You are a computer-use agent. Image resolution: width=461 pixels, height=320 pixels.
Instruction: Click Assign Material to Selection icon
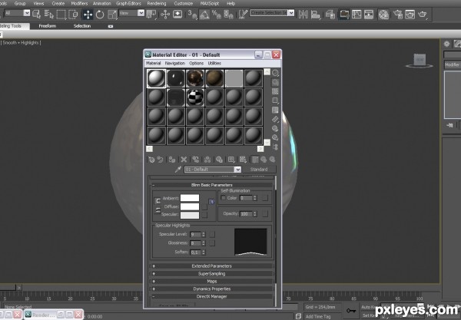point(172,160)
